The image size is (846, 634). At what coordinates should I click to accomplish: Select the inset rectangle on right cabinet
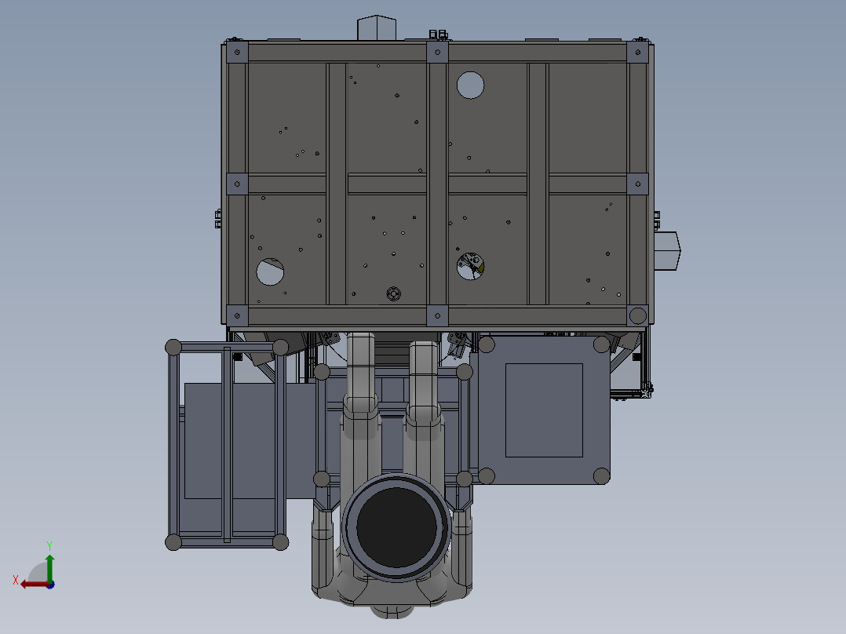(x=544, y=410)
